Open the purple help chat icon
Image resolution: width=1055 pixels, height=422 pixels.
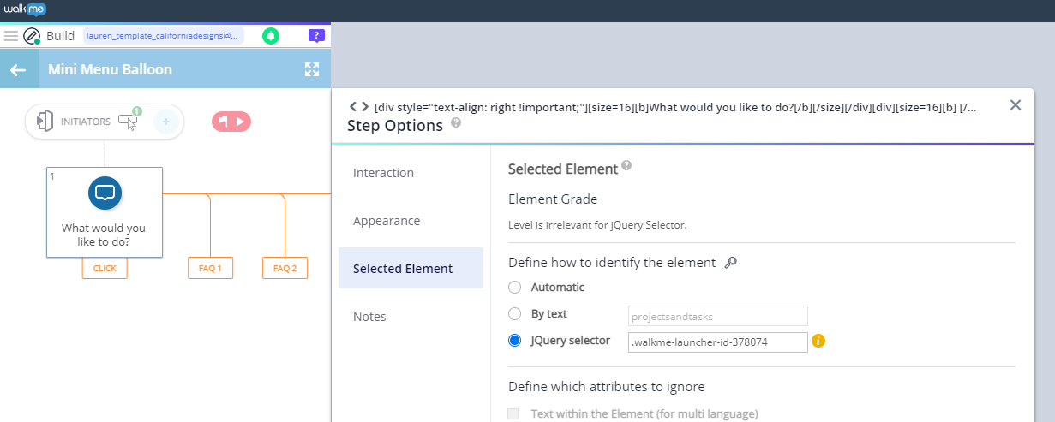[x=316, y=36]
